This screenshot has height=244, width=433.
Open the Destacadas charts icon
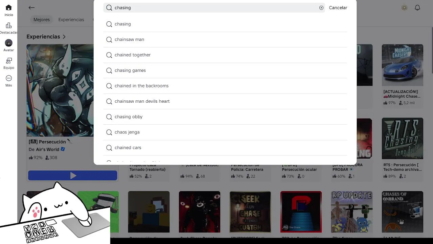pyautogui.click(x=9, y=25)
